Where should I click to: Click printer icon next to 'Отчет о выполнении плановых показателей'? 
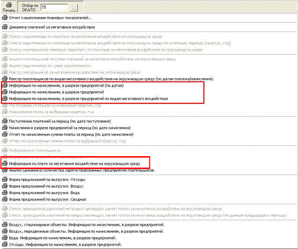[x=5, y=18]
